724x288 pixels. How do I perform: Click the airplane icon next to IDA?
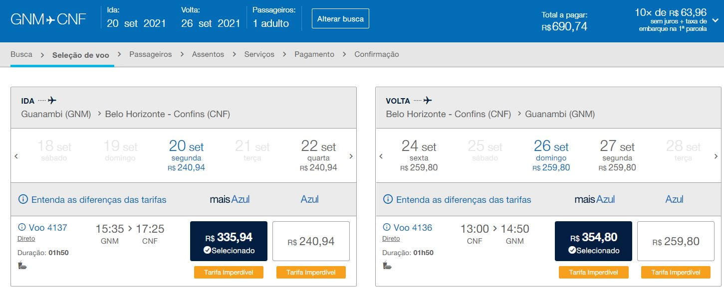click(52, 101)
